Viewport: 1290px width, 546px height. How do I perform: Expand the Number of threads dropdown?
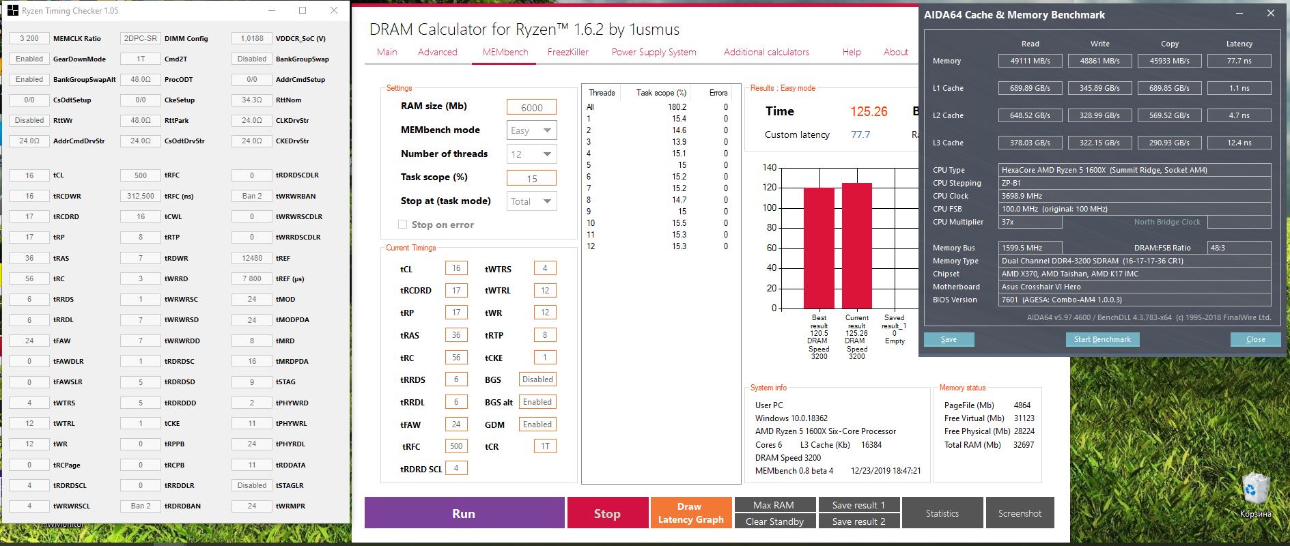(x=531, y=154)
